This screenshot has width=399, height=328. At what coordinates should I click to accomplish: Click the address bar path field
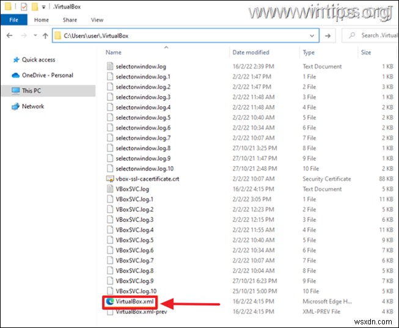coord(186,35)
